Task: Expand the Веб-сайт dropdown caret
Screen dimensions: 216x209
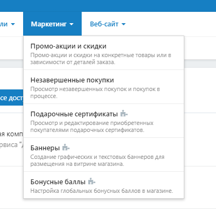Action: (x=124, y=24)
